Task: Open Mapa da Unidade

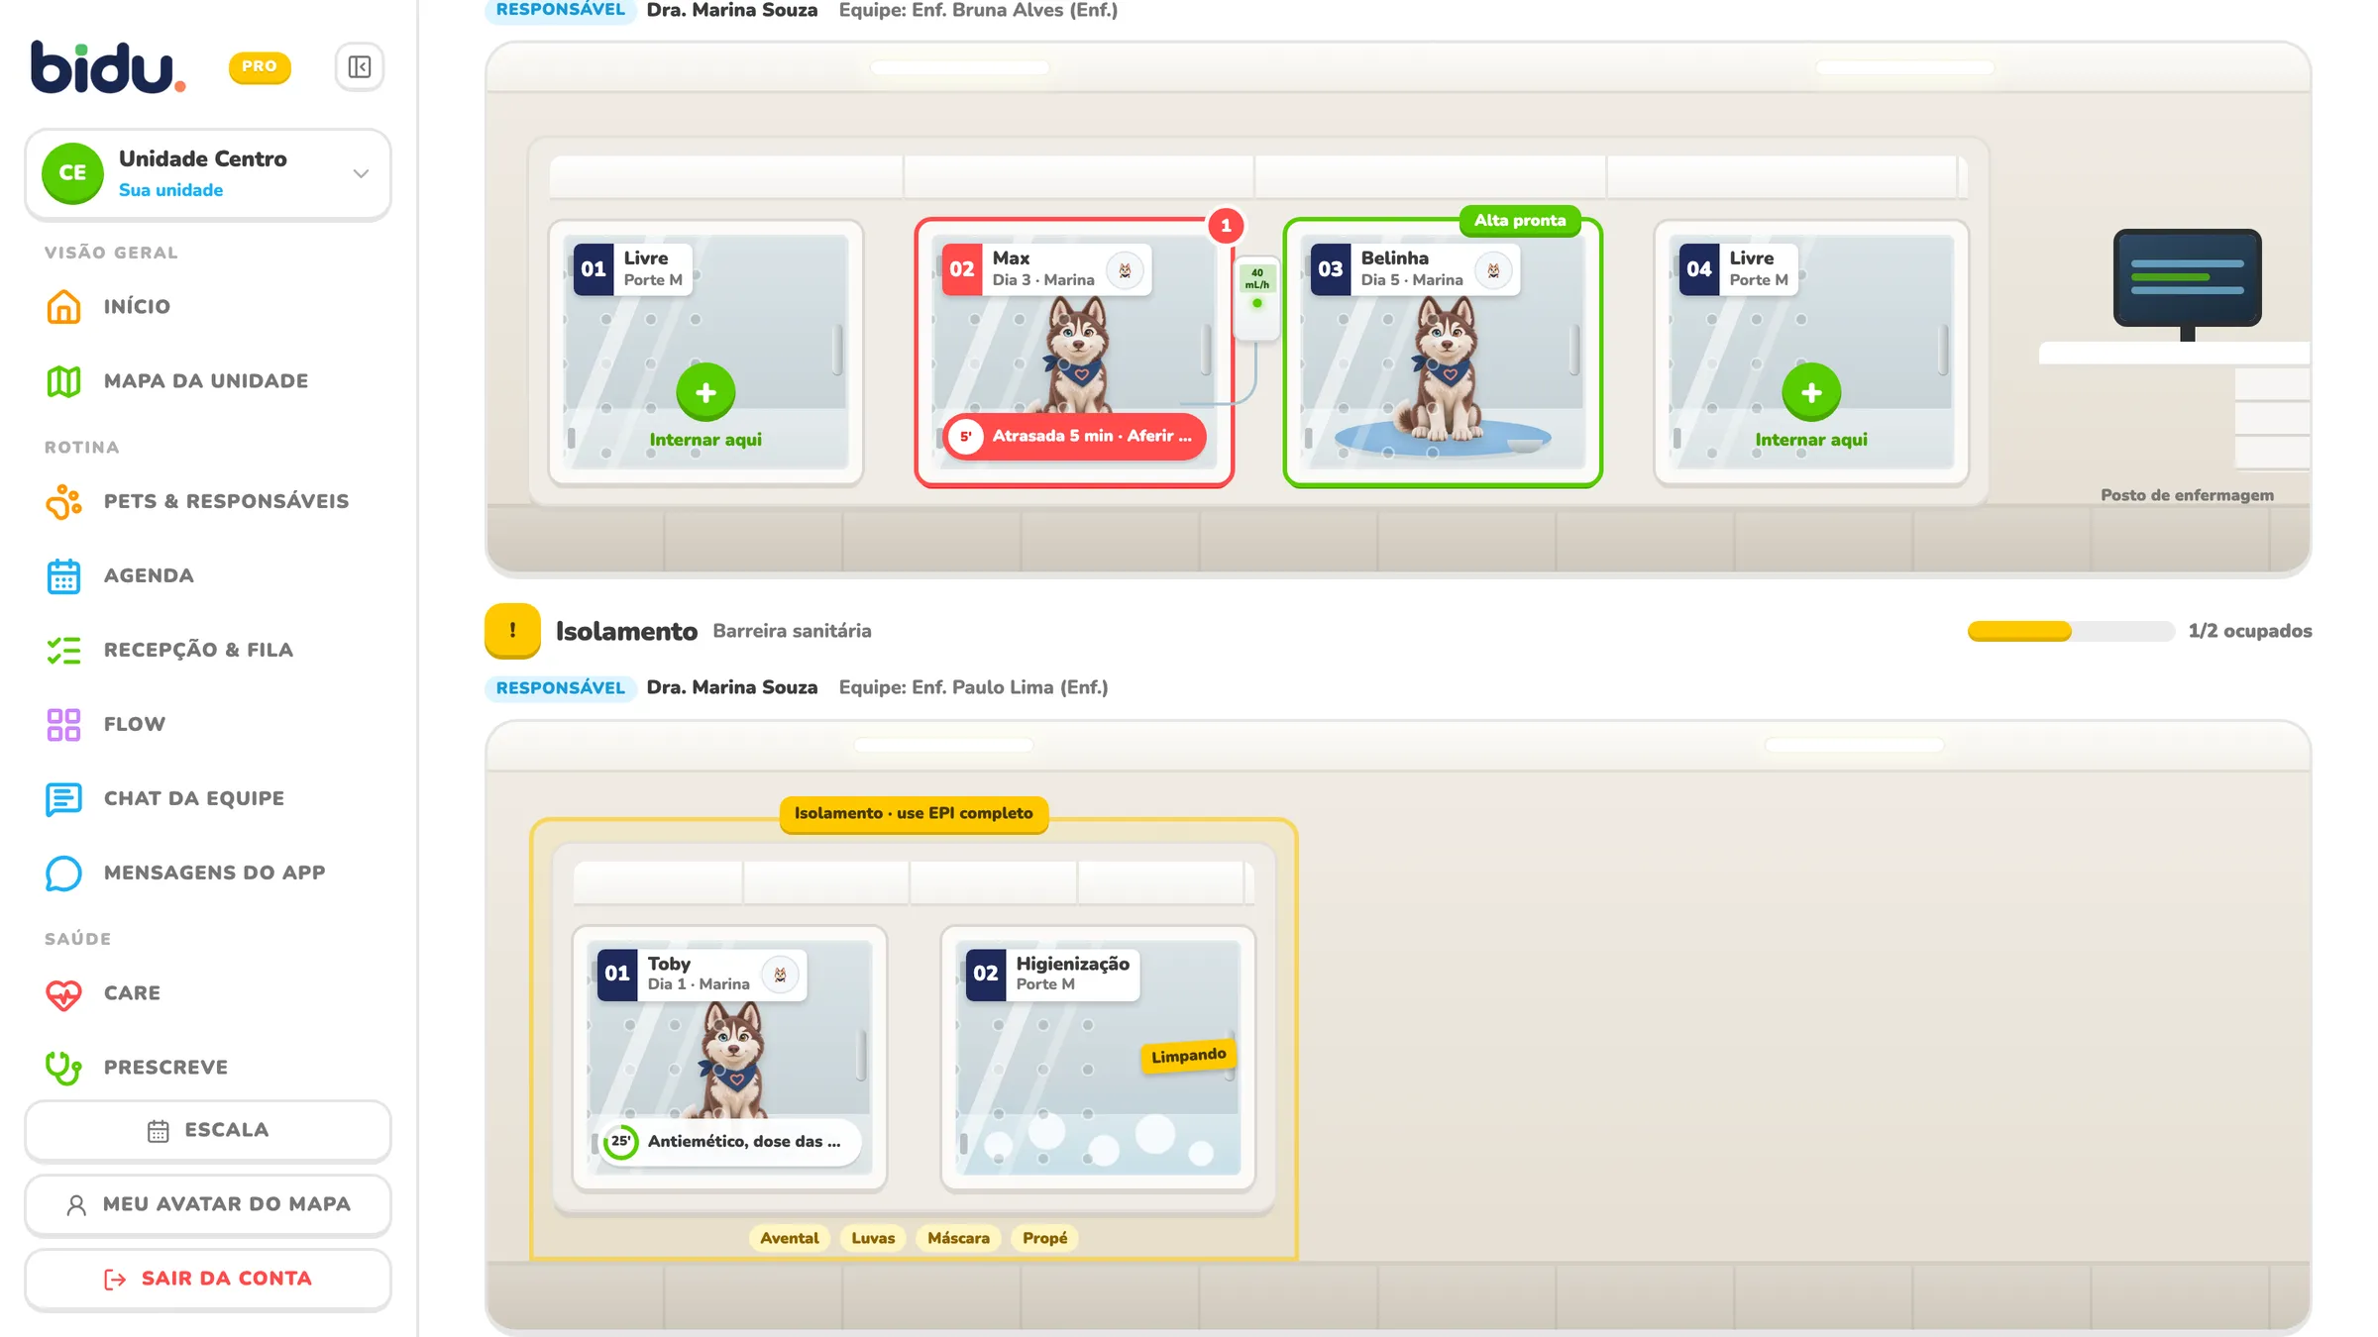Action: coord(208,380)
